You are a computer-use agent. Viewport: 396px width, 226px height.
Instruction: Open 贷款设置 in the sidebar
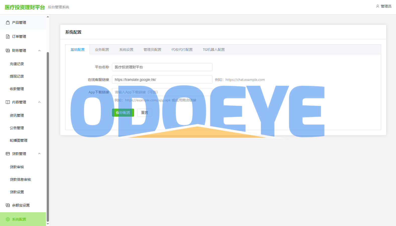[x=23, y=192]
